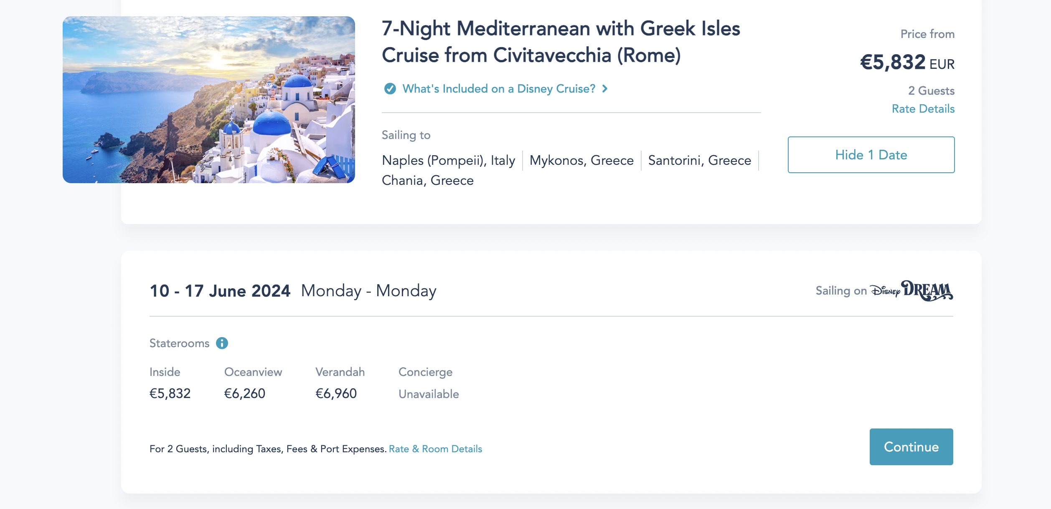
Task: Click the 10 - 17 June 2024 date heading
Action: pos(220,291)
